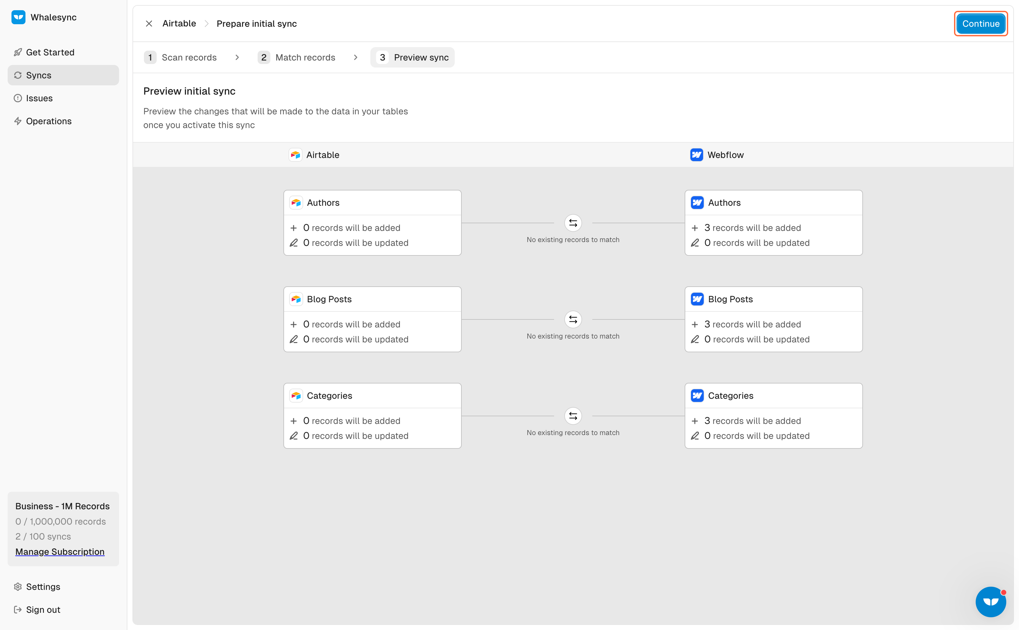Click the Get Started rocket icon
1019x630 pixels.
(18, 52)
